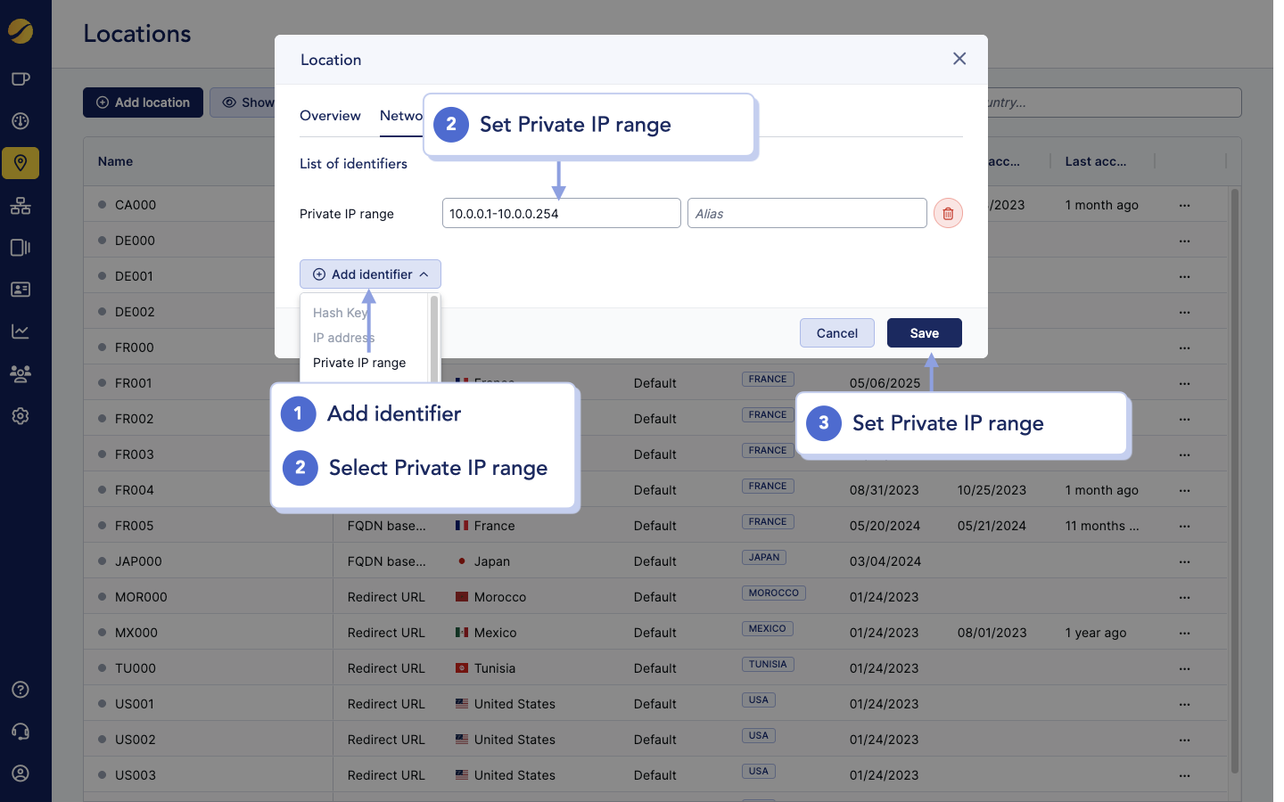Select the Network tab in Location dialog
This screenshot has width=1284, height=802.
(x=400, y=116)
